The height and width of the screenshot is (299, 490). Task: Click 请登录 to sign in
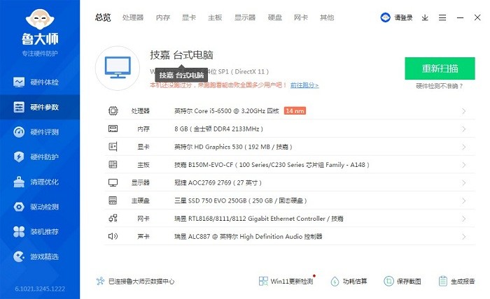click(397, 18)
